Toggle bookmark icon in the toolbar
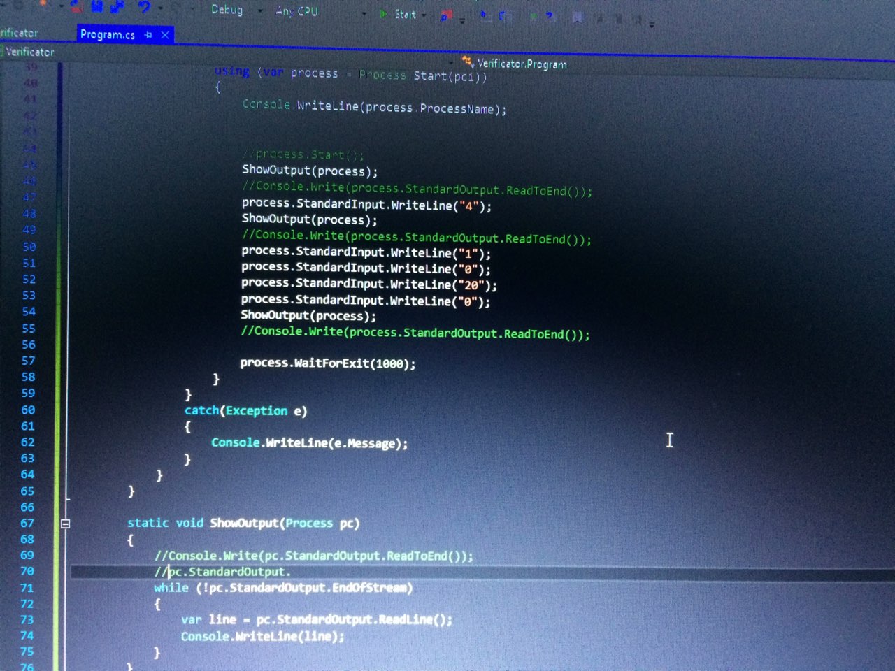This screenshot has height=671, width=895. pyautogui.click(x=578, y=17)
